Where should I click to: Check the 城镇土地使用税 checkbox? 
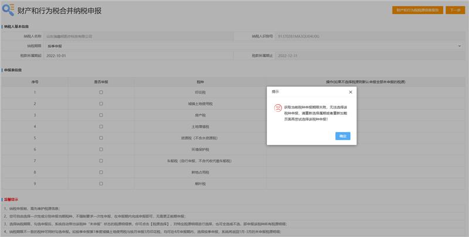click(101, 104)
